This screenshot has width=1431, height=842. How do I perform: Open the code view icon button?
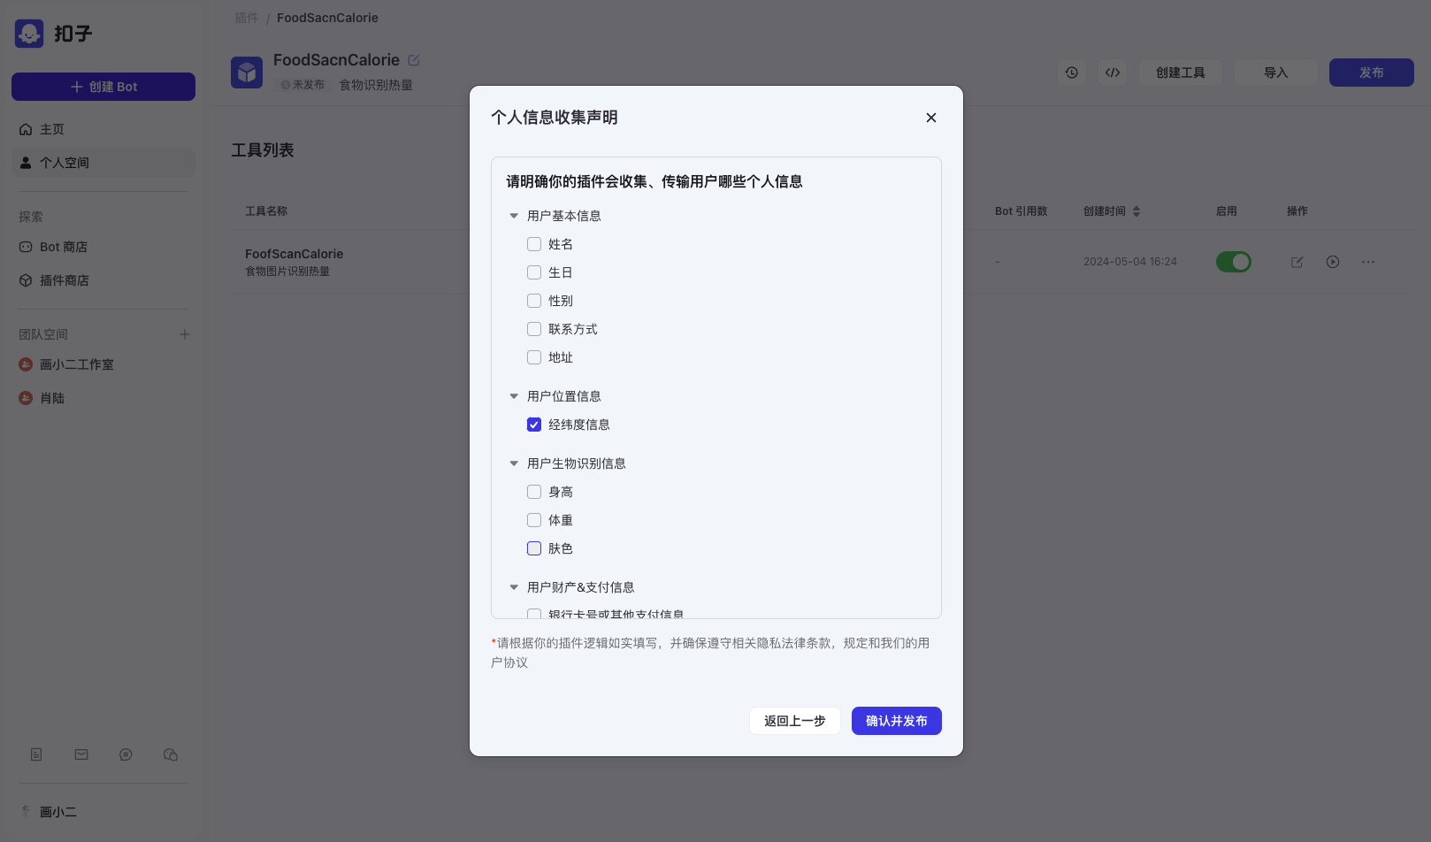(x=1113, y=73)
